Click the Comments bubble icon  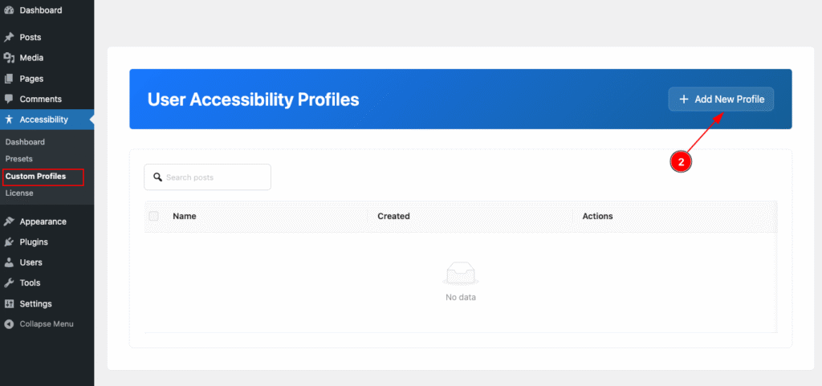[x=9, y=100]
